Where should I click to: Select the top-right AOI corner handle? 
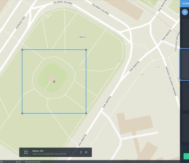click(86, 50)
